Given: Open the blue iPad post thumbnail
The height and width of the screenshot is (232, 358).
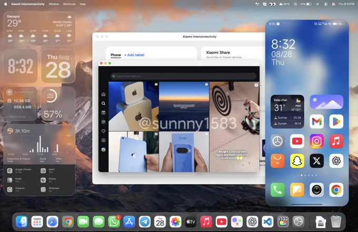Looking at the screenshot, I should (x=134, y=152).
